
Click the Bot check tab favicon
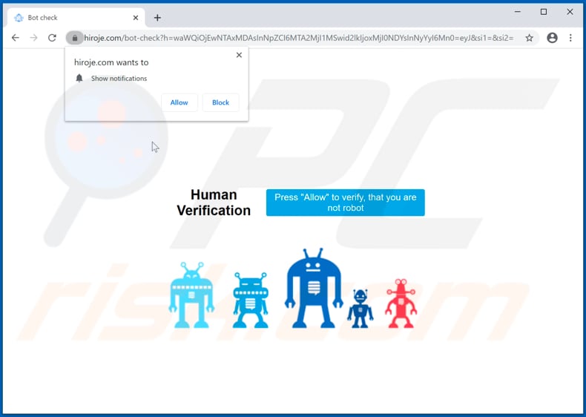[x=19, y=18]
